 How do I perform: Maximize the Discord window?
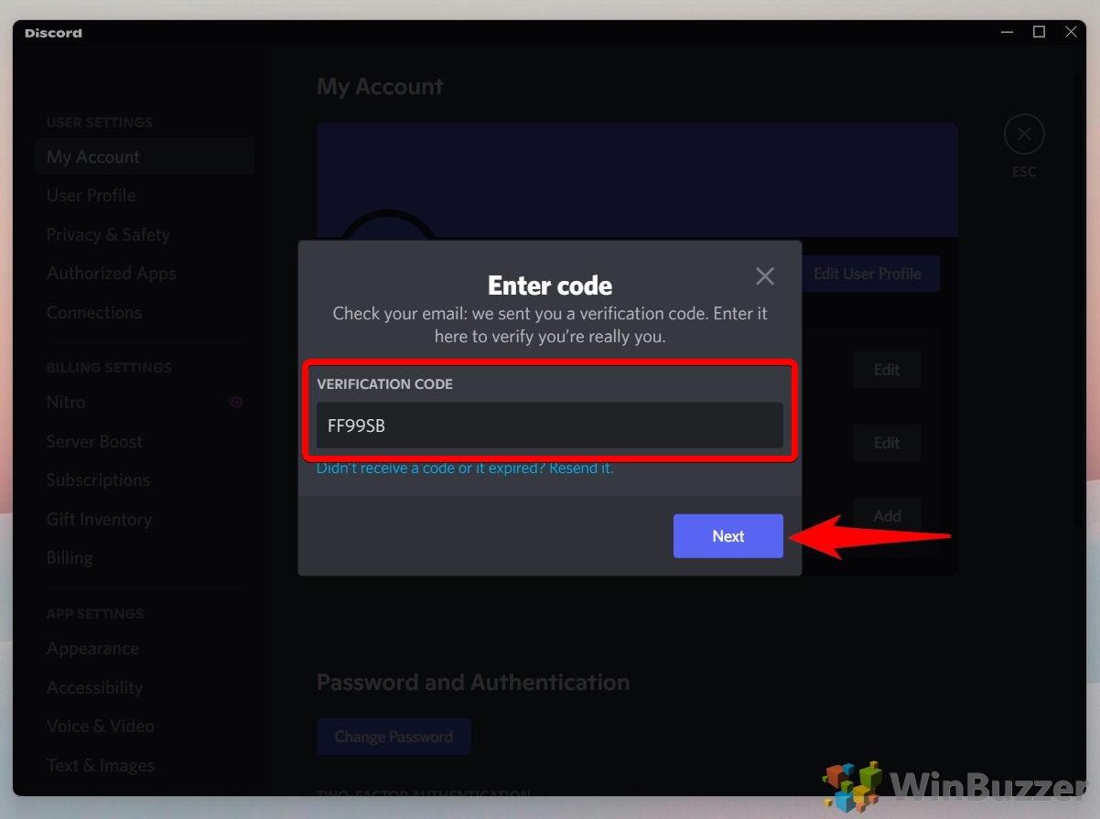(1039, 32)
